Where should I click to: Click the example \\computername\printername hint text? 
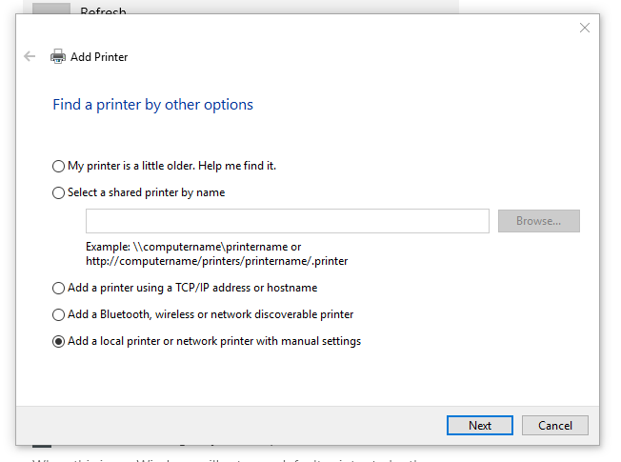coord(193,247)
